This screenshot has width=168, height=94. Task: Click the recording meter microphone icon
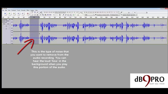pyautogui.click(x=41, y=13)
